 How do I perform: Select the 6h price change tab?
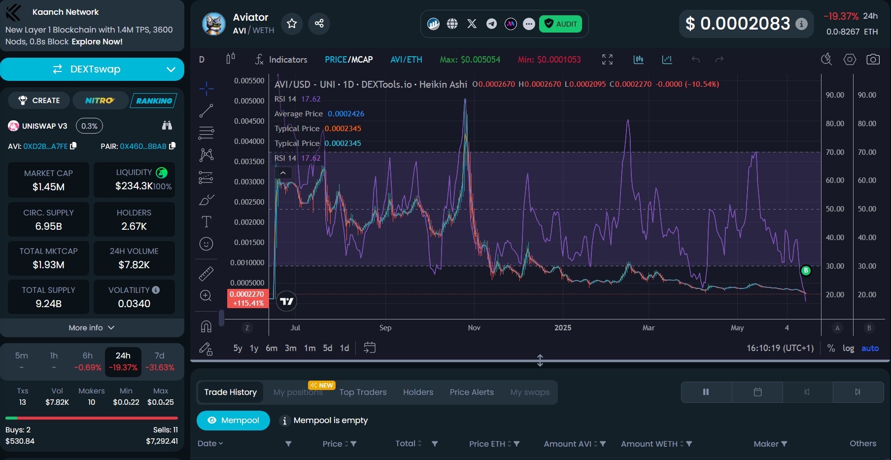pos(88,361)
